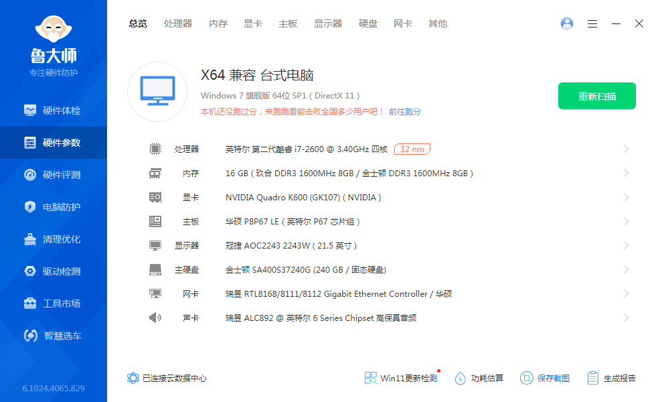This screenshot has height=402, width=656.
Task: Switch to the 其他 tab
Action: point(438,23)
